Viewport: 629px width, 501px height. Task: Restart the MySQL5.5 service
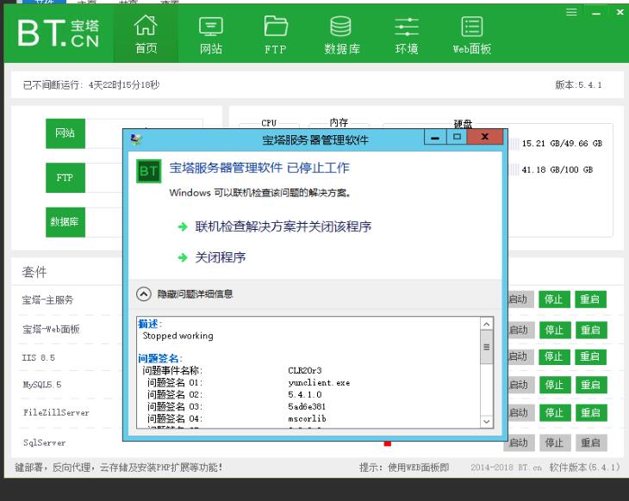[591, 385]
